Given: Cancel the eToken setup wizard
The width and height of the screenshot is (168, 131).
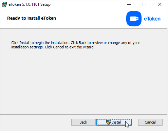Looking at the screenshot, I should point(150,122).
